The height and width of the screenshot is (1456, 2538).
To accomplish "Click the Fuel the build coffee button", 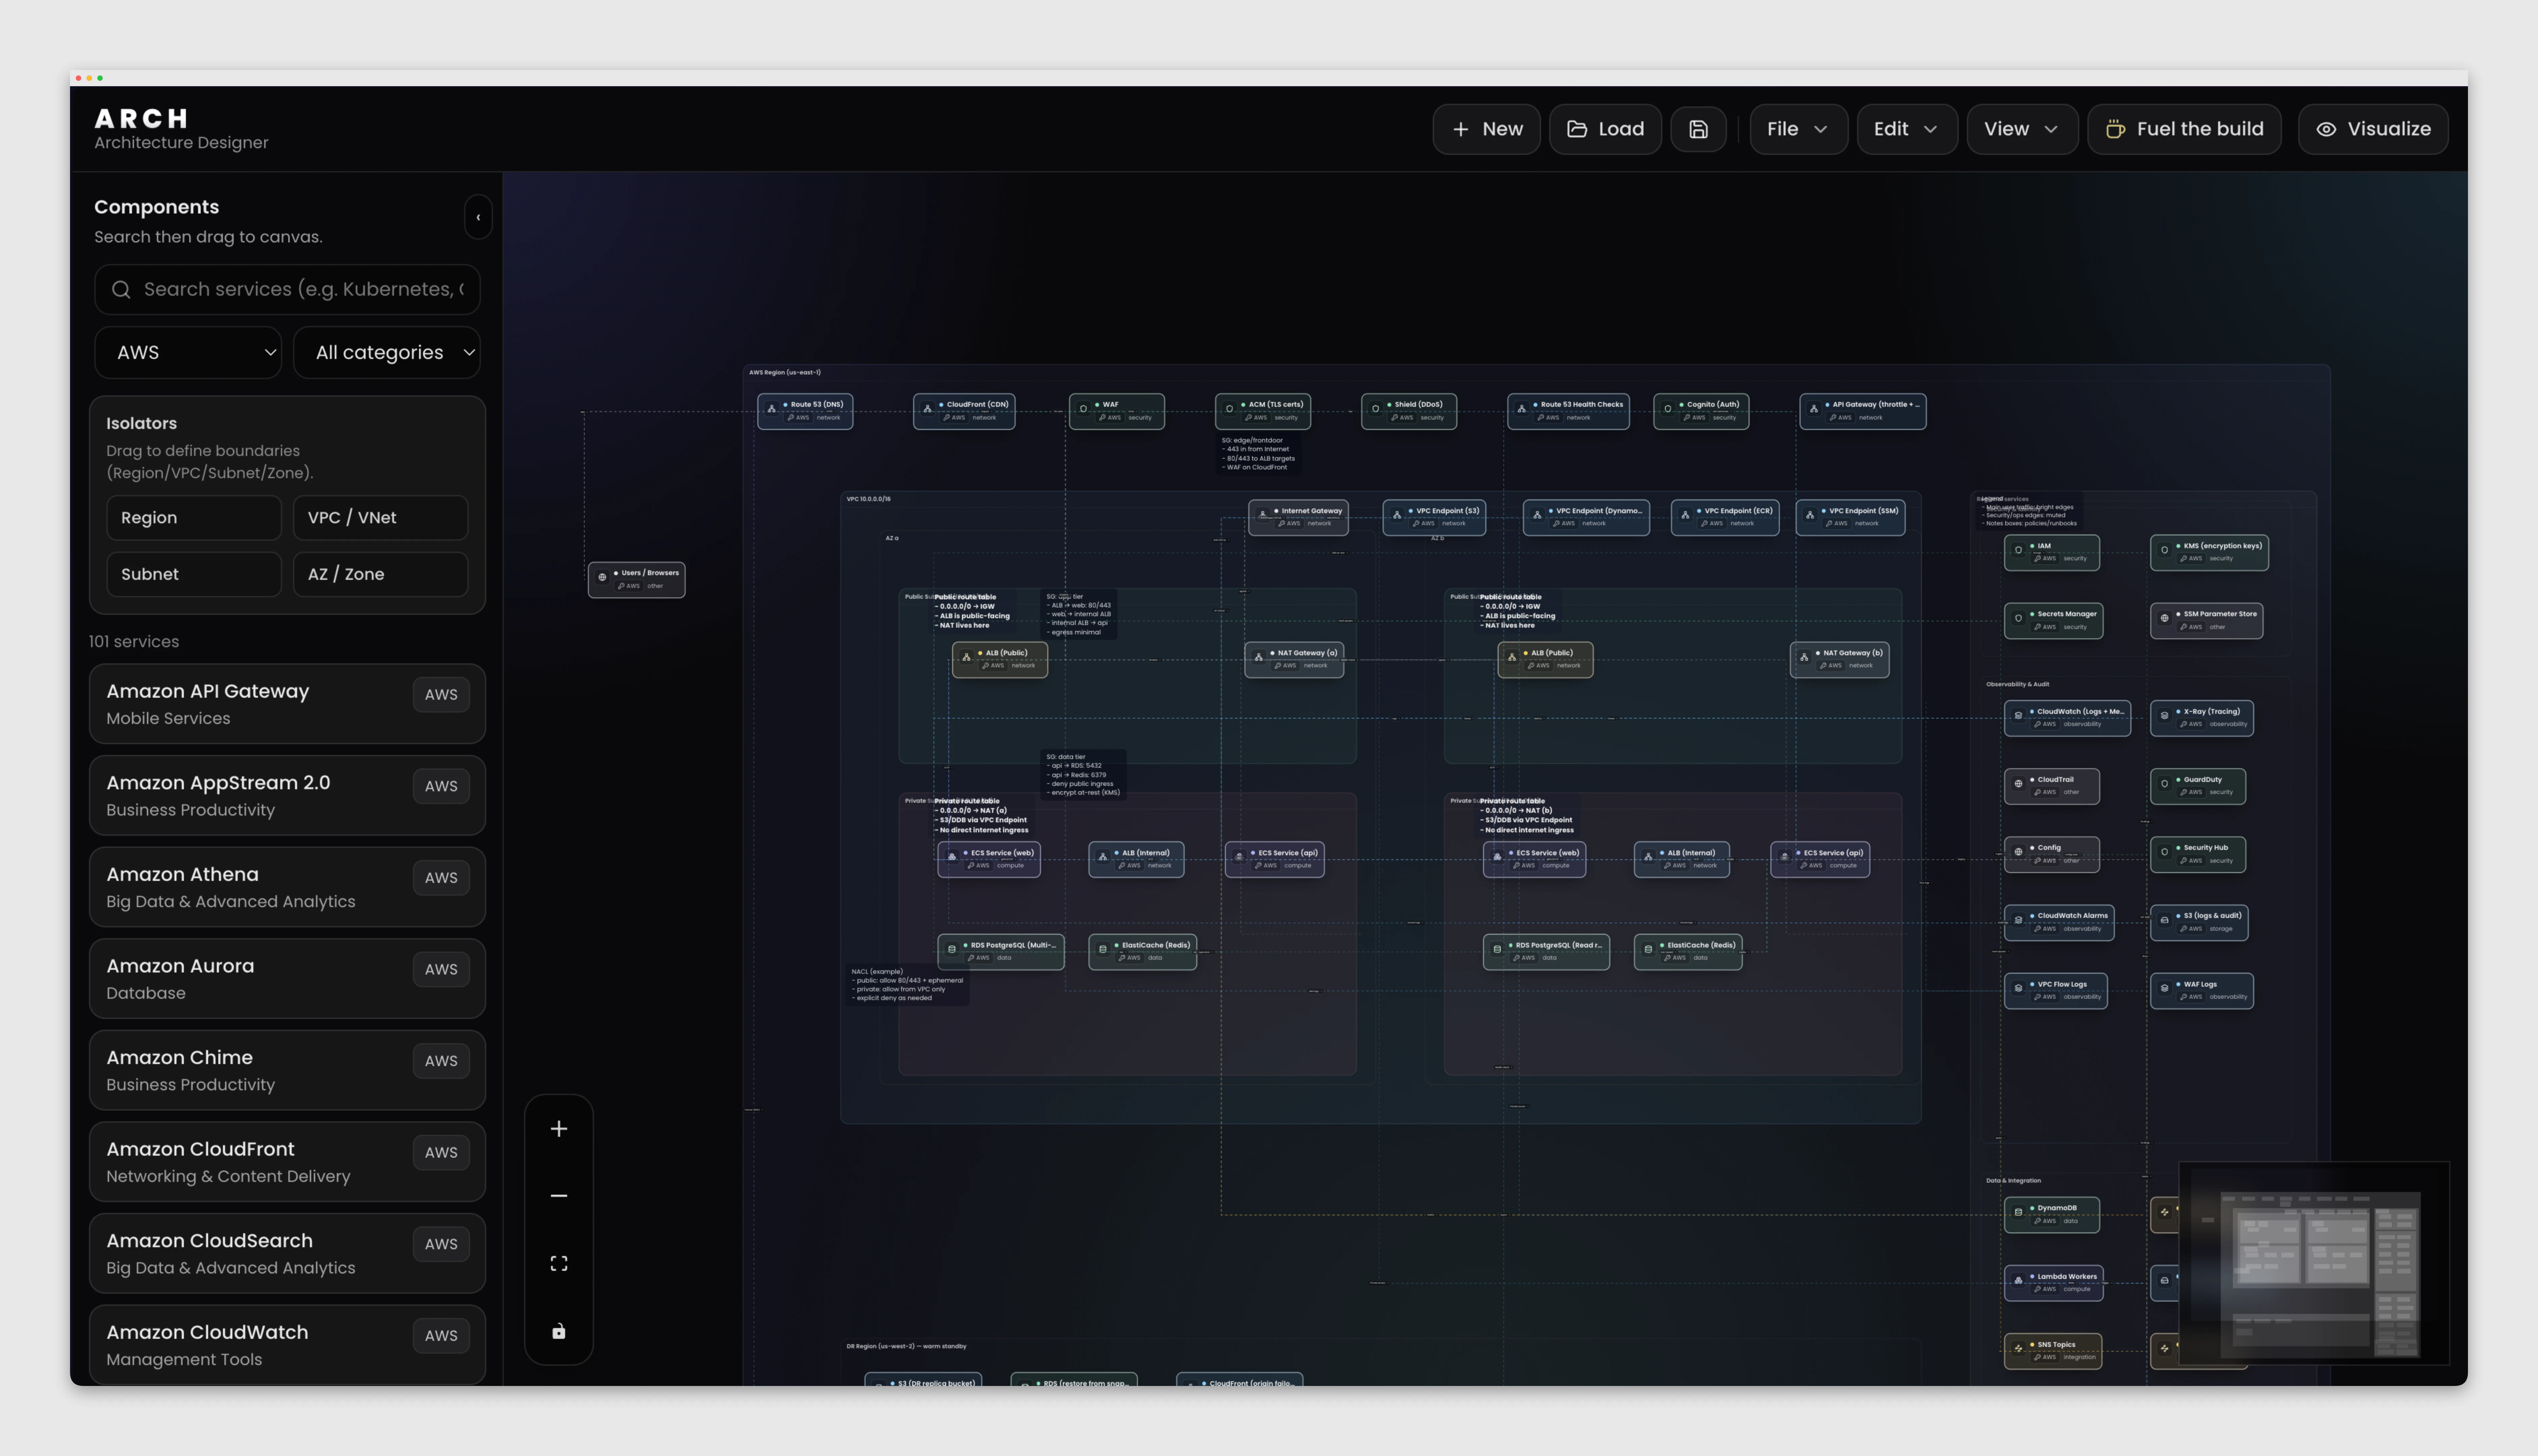I will (x=2184, y=129).
